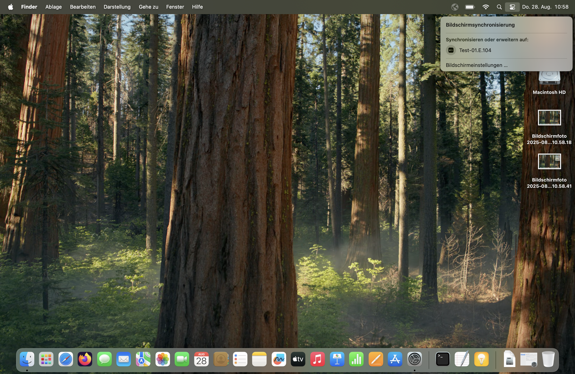Toggle the Bildschirmsynchronisierung menu bar control
This screenshot has height=374, width=575.
point(512,7)
